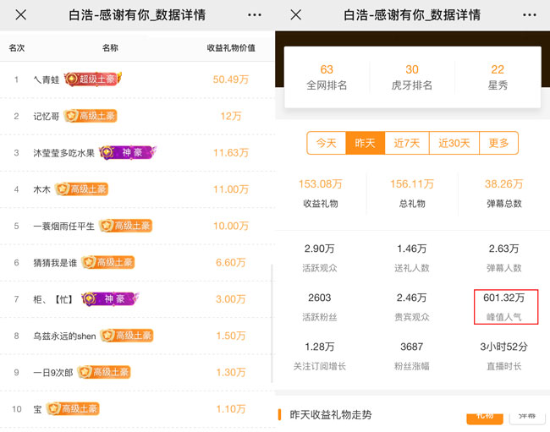This screenshot has height=432, width=550.
Task: Click 超级土豪 badge next to 乀青蛙
Action: (92, 79)
